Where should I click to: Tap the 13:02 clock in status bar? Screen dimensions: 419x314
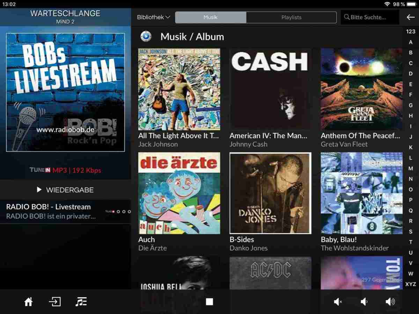(9, 4)
